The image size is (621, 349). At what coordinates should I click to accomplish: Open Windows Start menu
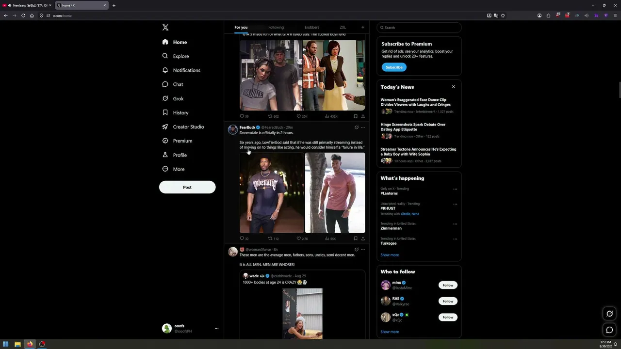click(x=6, y=344)
